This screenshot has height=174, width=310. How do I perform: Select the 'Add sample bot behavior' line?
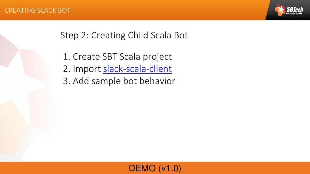pyautogui.click(x=124, y=81)
